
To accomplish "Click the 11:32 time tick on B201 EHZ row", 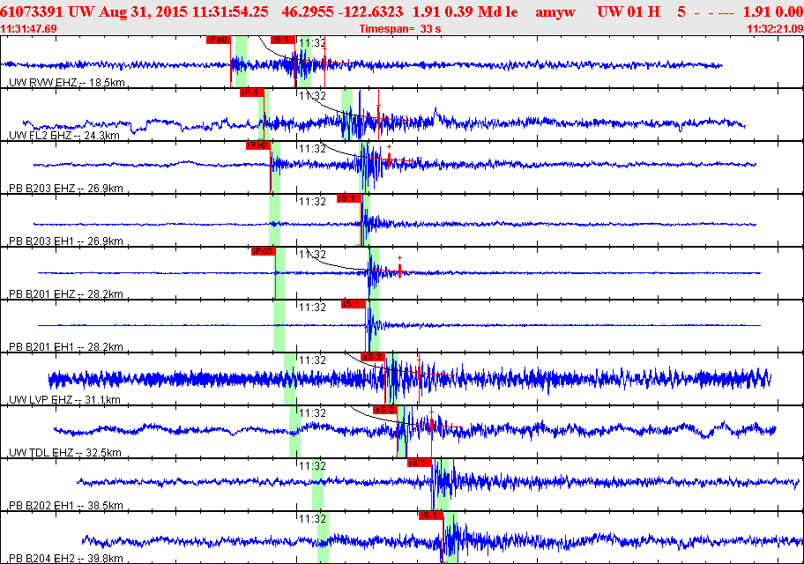I will (312, 255).
